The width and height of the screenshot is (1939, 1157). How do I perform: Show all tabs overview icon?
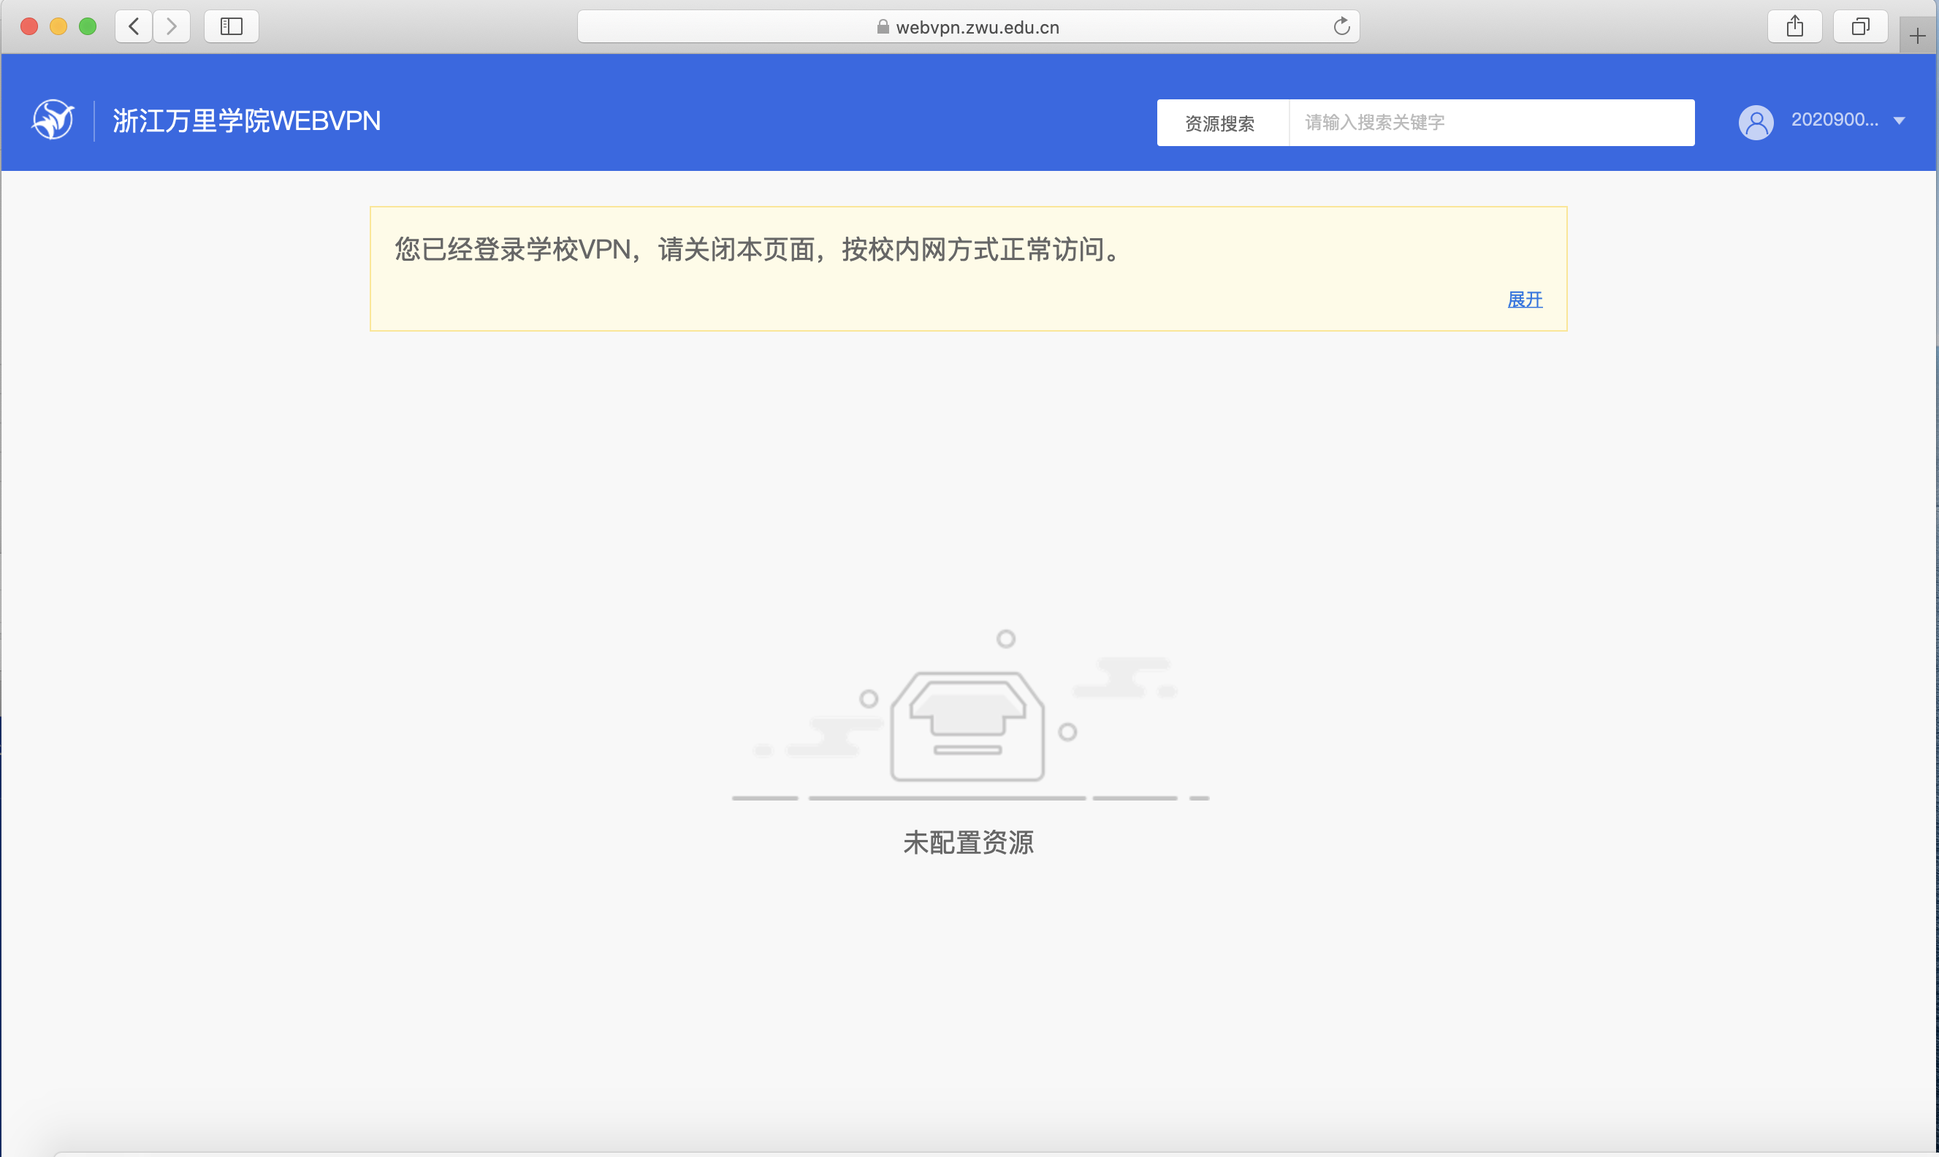pyautogui.click(x=1860, y=26)
